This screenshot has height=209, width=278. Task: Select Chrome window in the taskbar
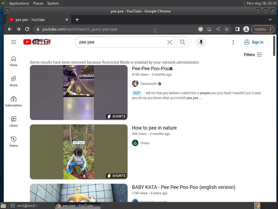78,206
